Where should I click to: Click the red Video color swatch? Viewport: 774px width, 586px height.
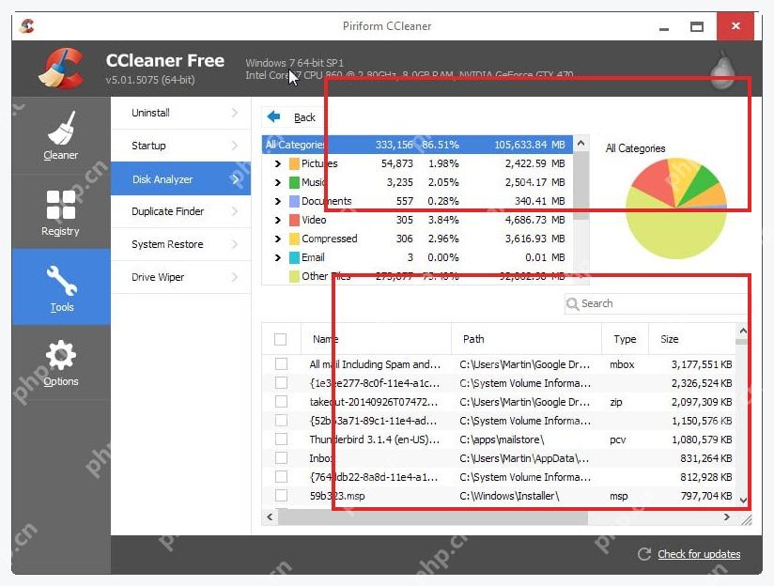pyautogui.click(x=294, y=220)
